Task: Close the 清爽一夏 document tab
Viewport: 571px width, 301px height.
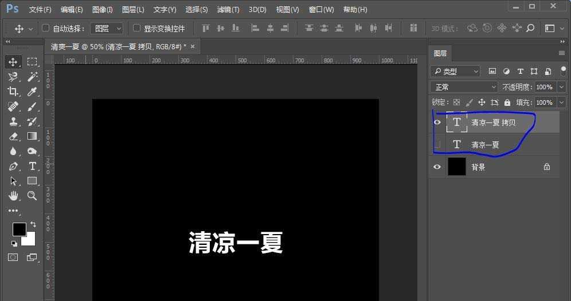Action: (x=193, y=46)
